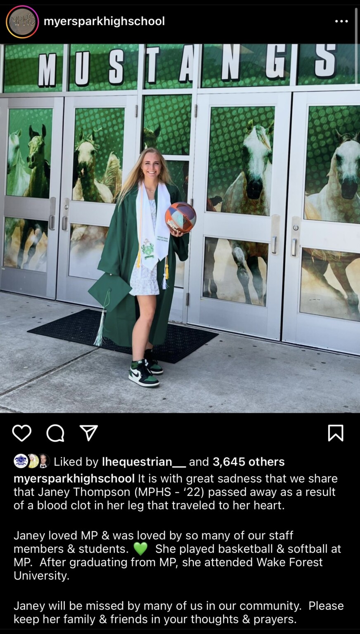Open myersparkhighschool profile from the header username
360x634 pixels.
point(104,21)
